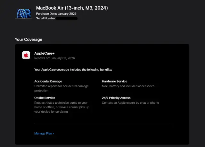Click the red AppleCare+ apple icon
Image resolution: width=205 pixels, height=147 pixels.
(x=26, y=55)
